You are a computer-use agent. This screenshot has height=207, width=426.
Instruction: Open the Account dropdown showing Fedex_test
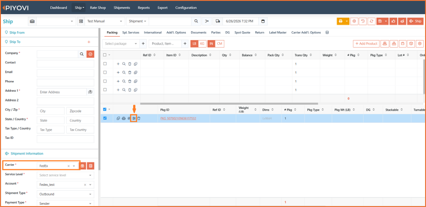pos(65,184)
